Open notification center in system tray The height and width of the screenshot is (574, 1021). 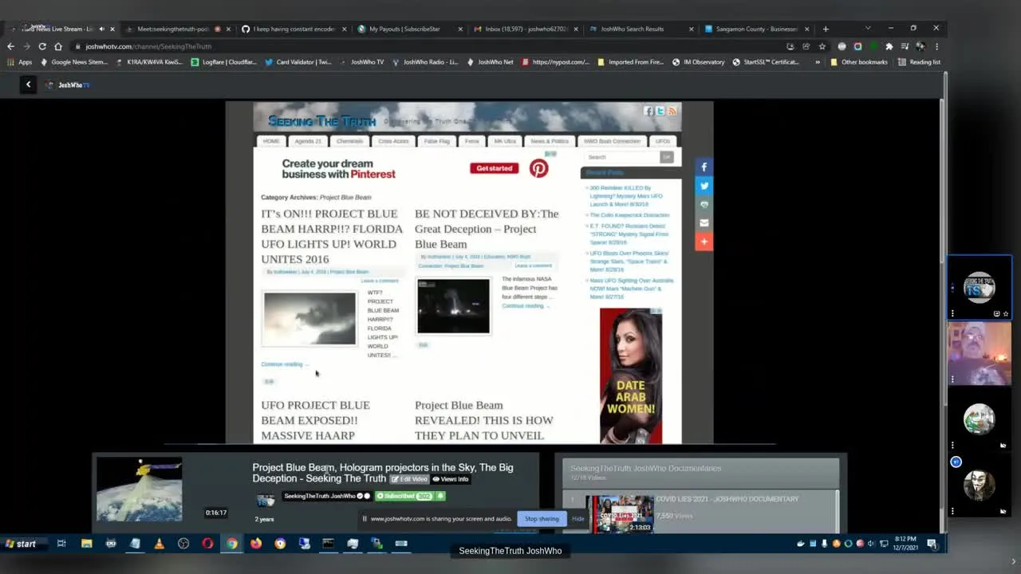click(x=931, y=544)
